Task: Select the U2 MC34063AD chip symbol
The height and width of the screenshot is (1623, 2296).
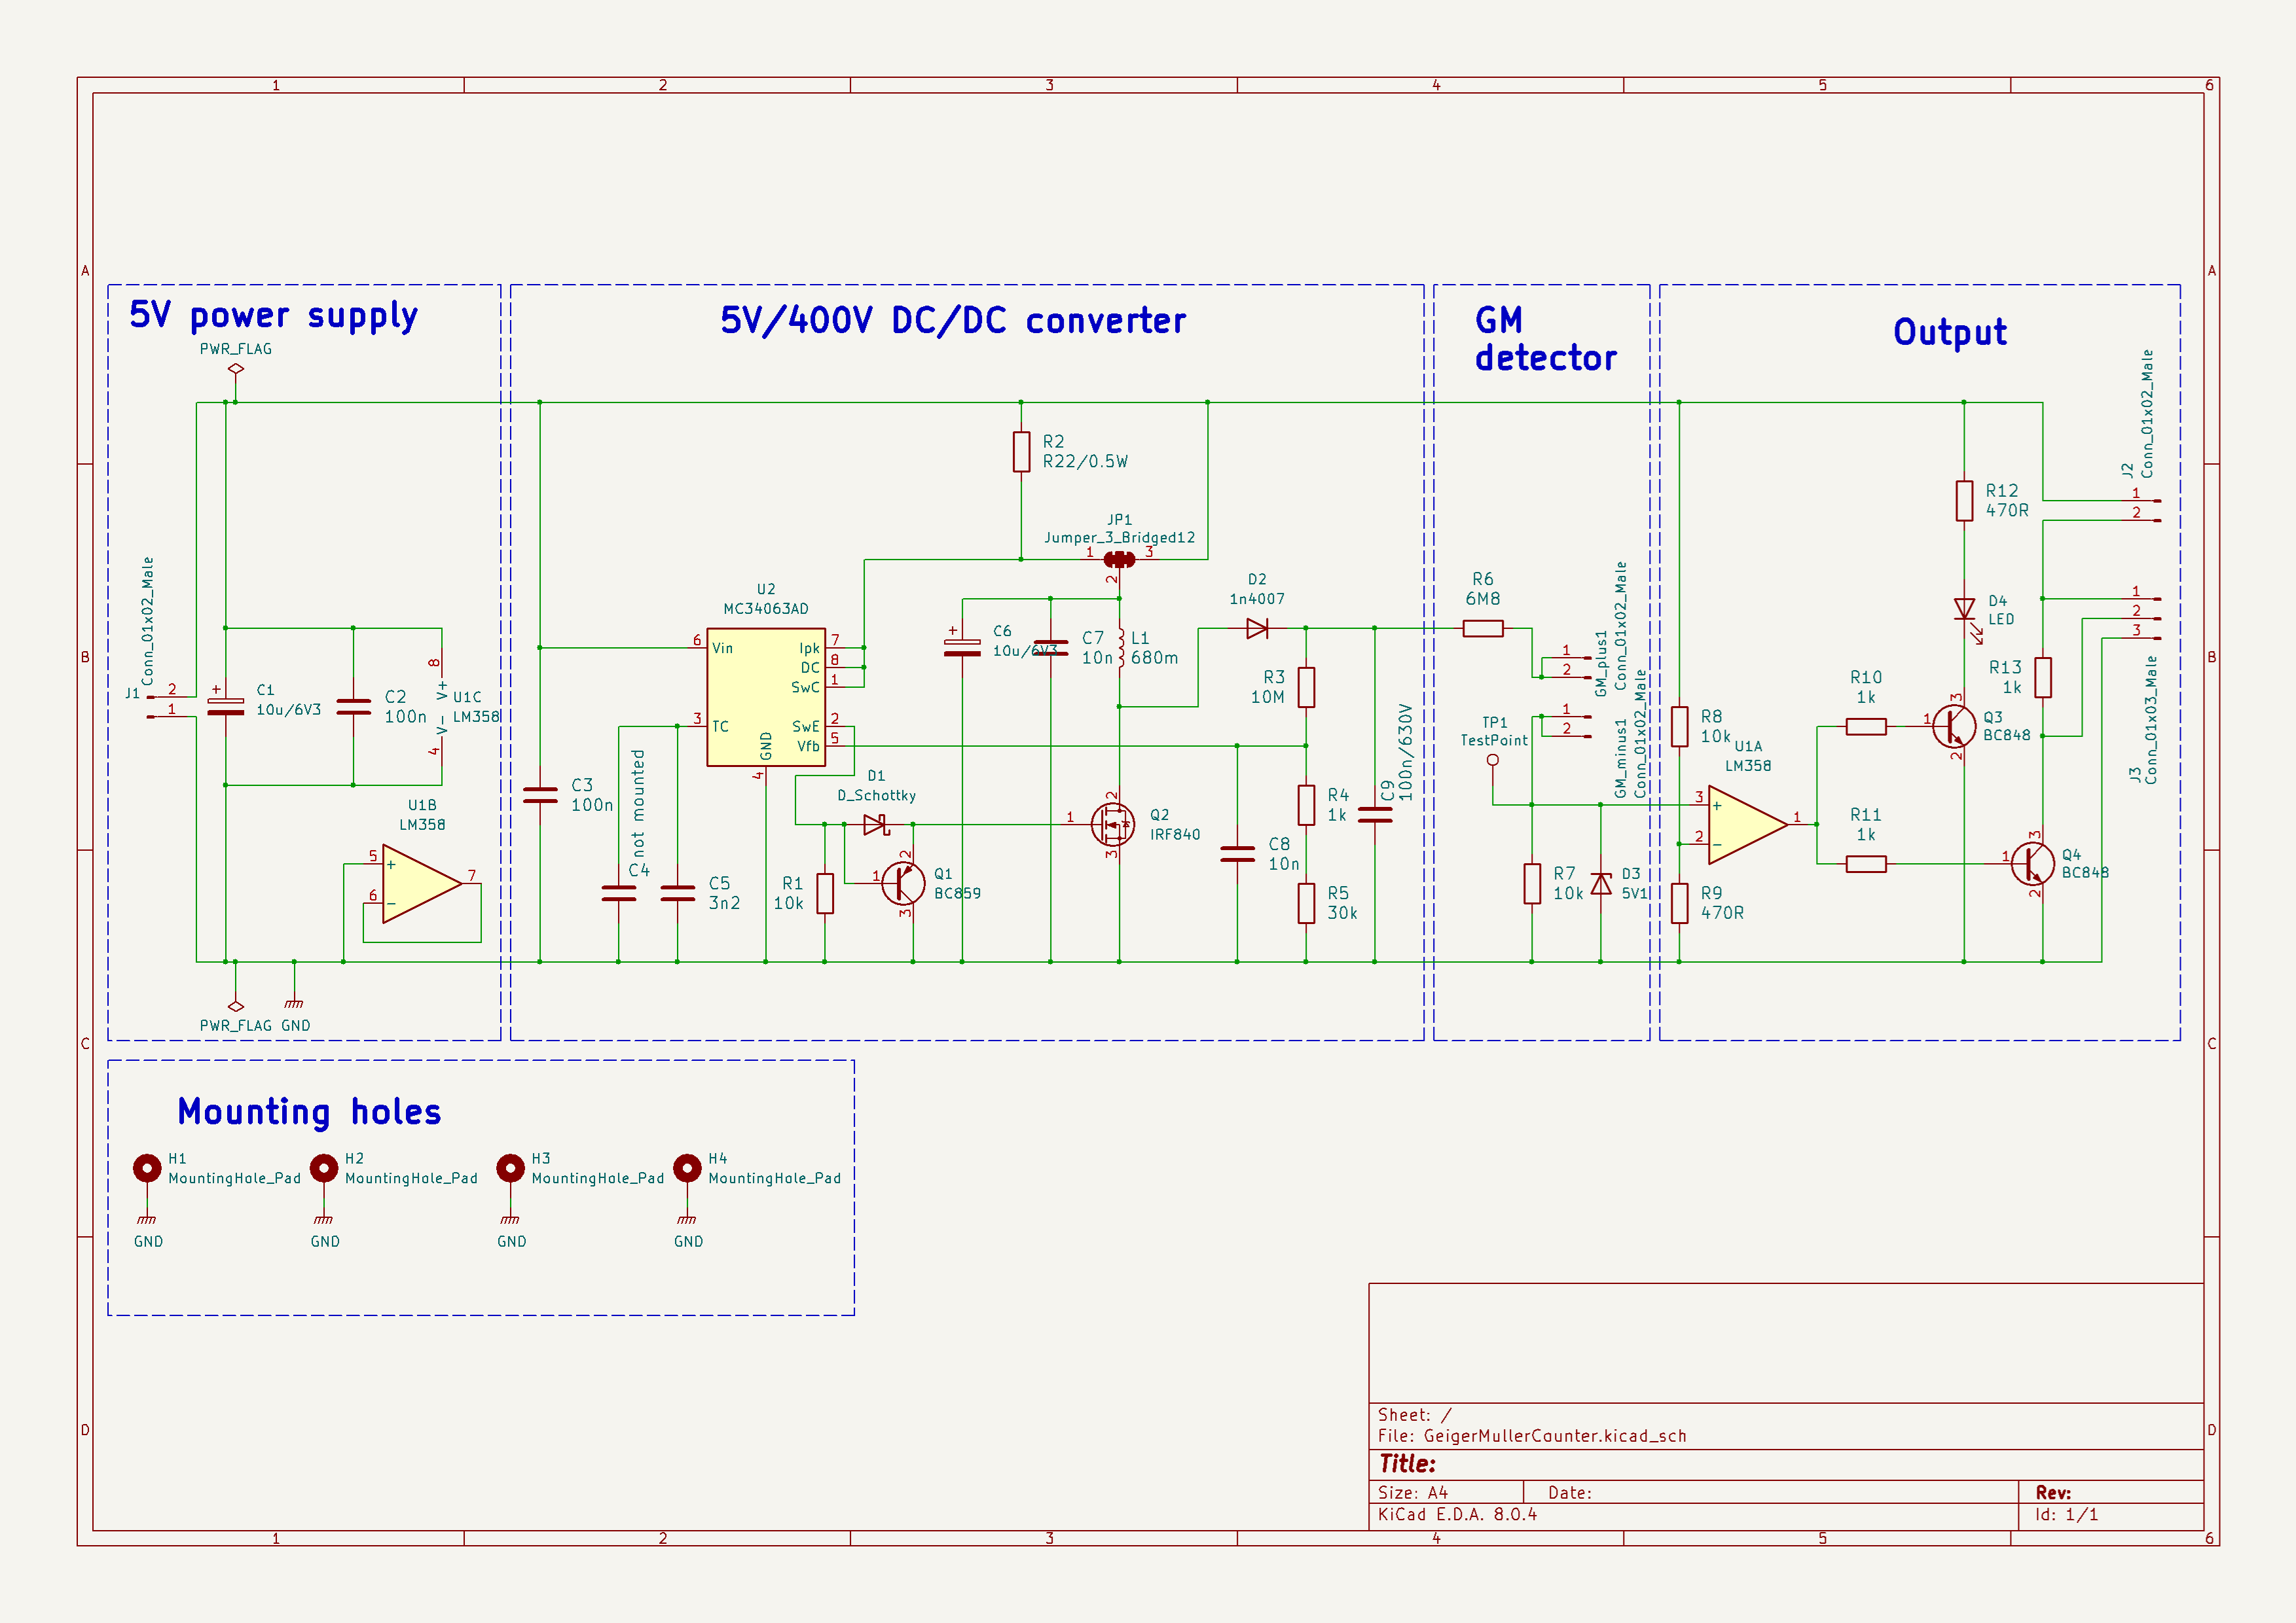Action: click(766, 698)
